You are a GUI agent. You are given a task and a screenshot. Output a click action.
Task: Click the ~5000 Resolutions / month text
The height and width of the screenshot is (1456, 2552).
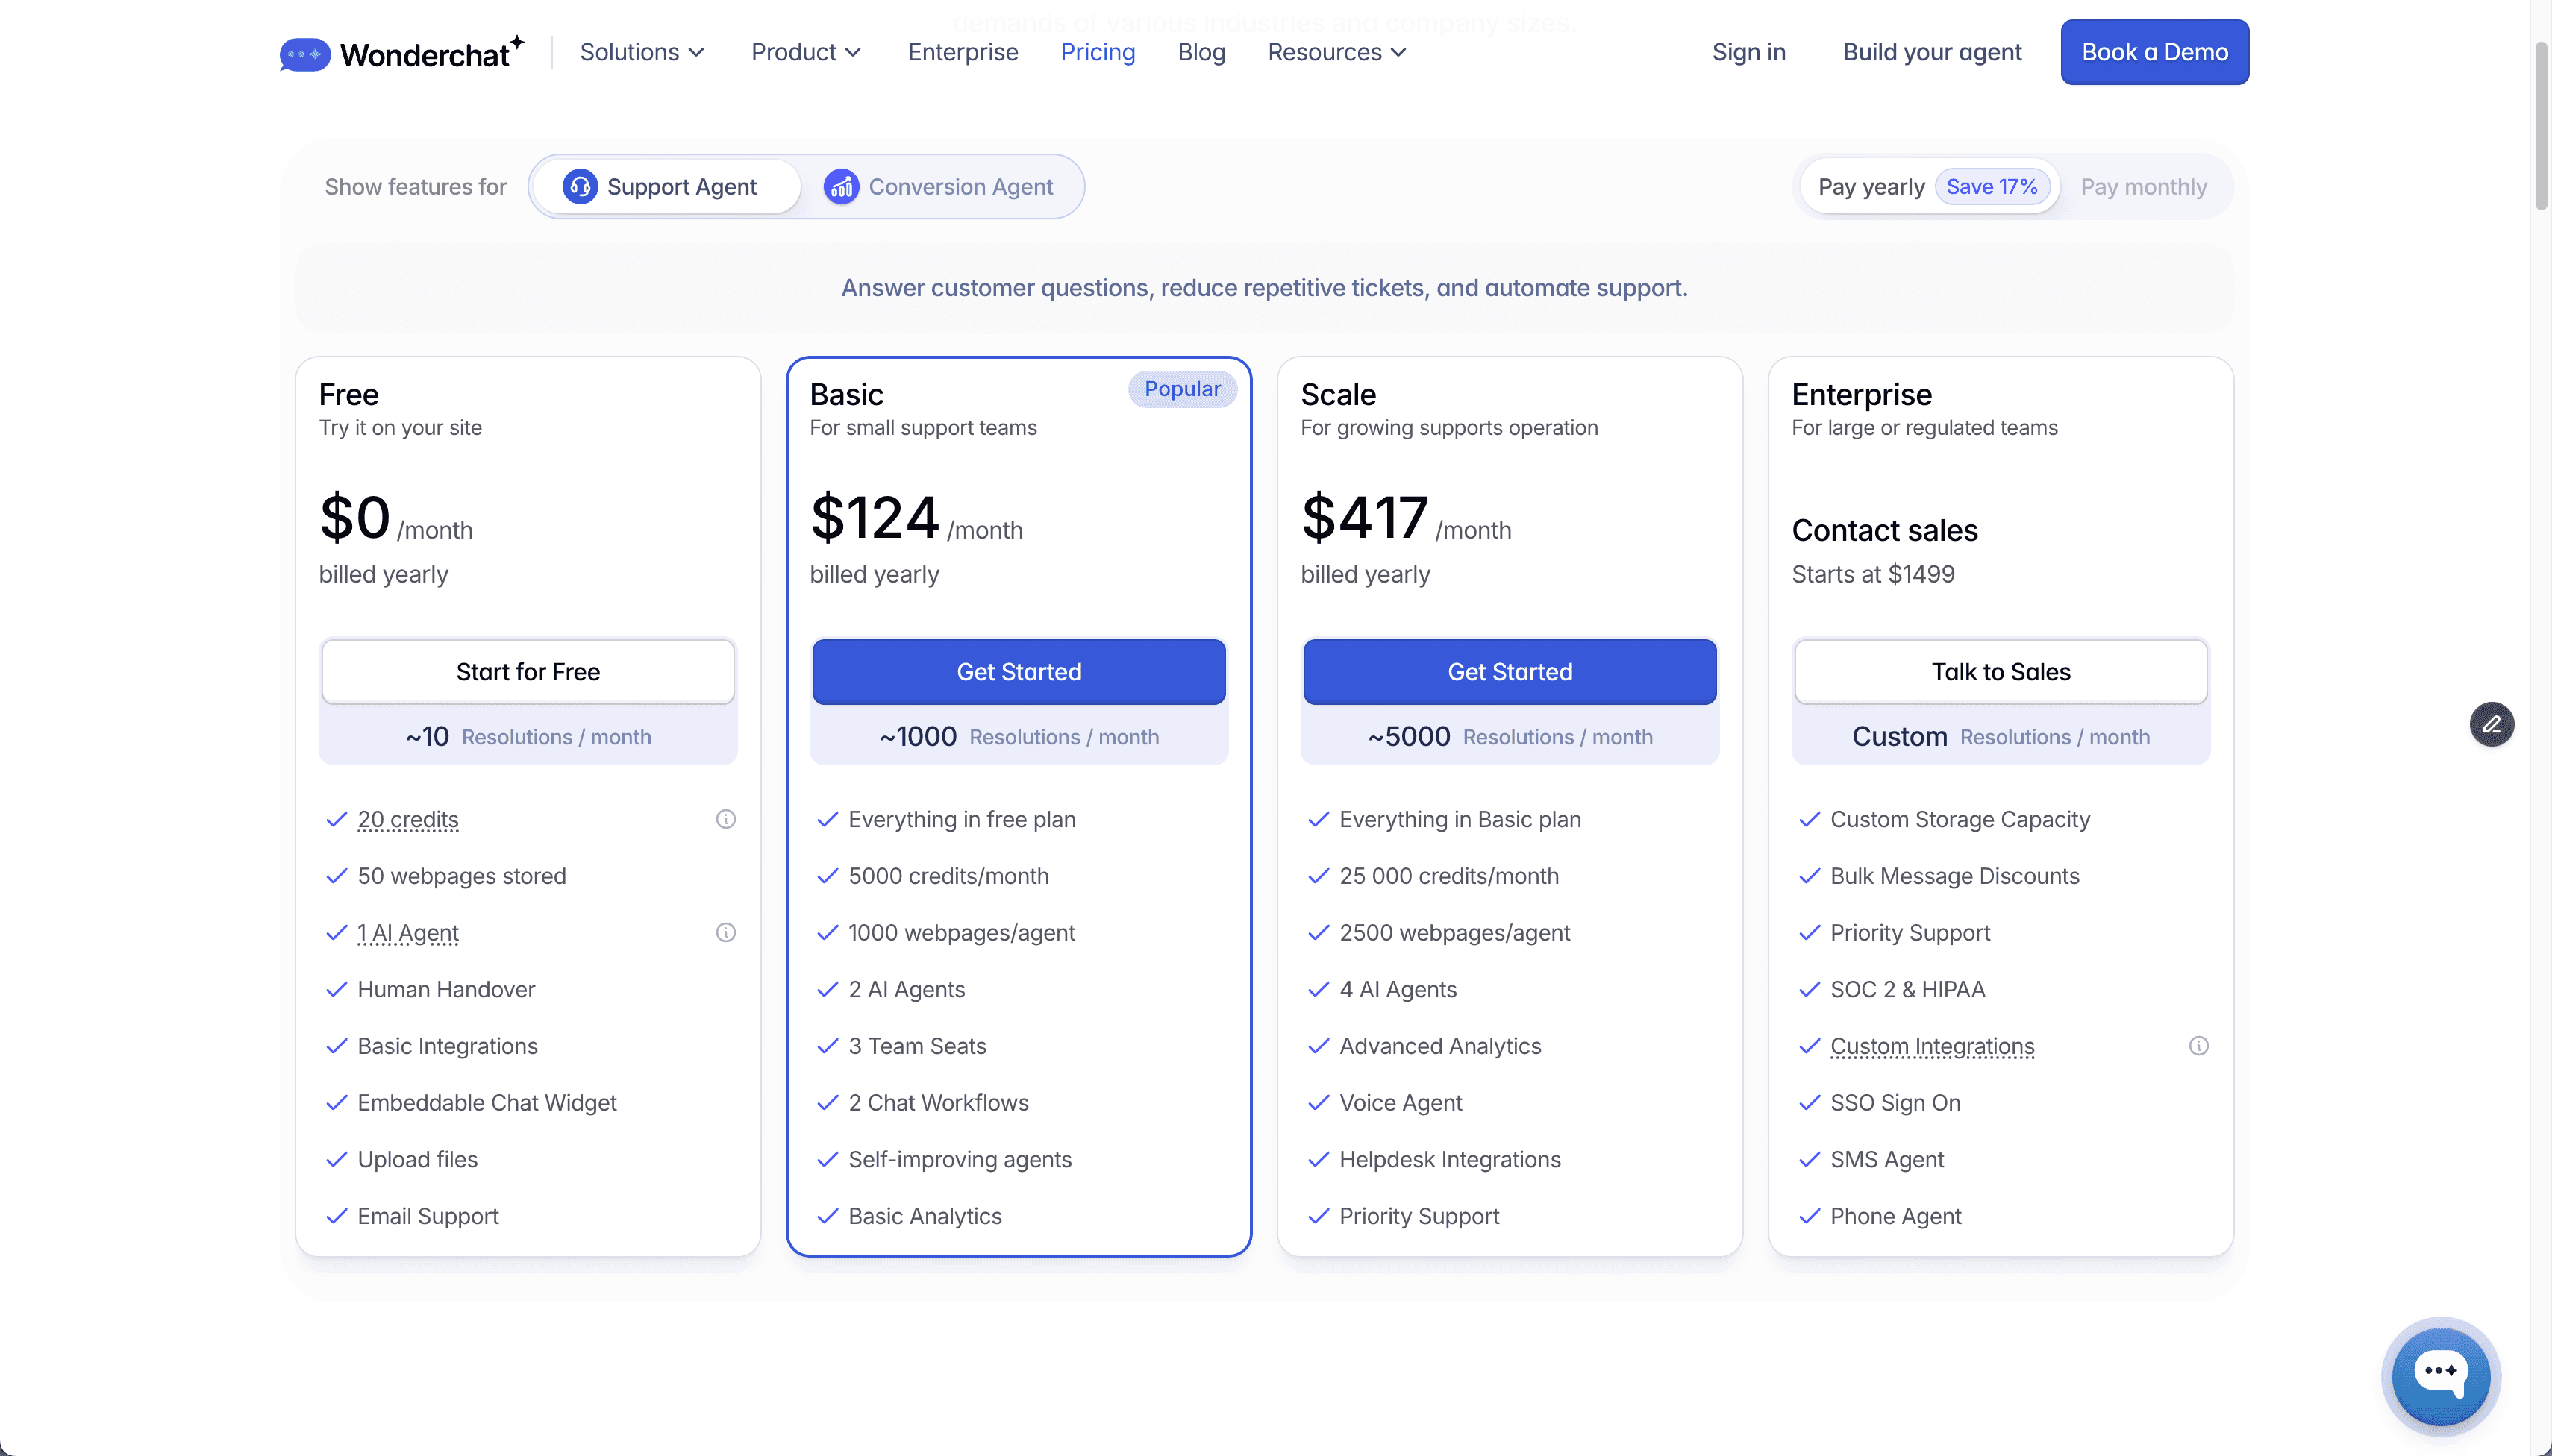pos(1510,736)
